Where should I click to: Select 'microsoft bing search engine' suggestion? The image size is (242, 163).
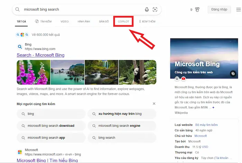coord(122,126)
